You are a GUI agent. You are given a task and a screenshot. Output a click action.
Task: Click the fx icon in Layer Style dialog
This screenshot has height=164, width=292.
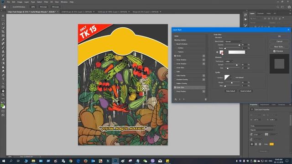tap(176, 99)
